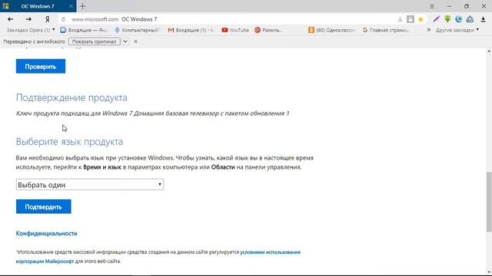Close the ОС Windows 7 tab
Screen dimensions: 492x276
(71, 6)
